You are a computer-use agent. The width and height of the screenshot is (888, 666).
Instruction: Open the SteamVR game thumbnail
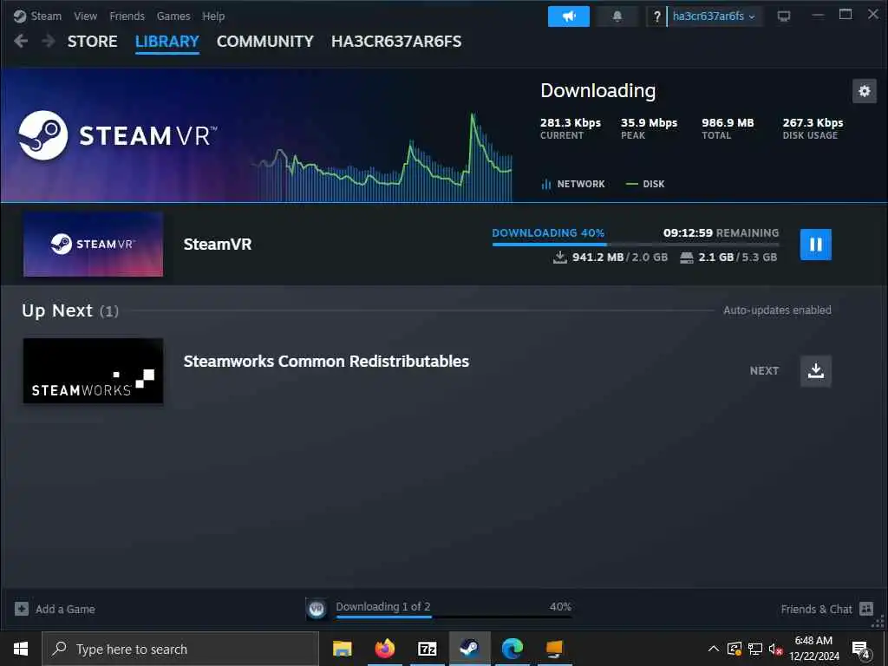(93, 244)
